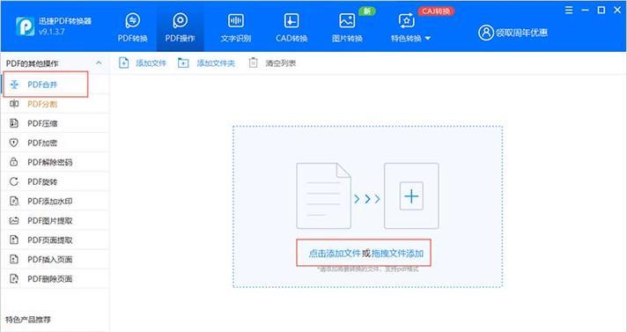The image size is (627, 332).
Task: Click the 添加文件 plus-page icon
Action: click(x=124, y=63)
